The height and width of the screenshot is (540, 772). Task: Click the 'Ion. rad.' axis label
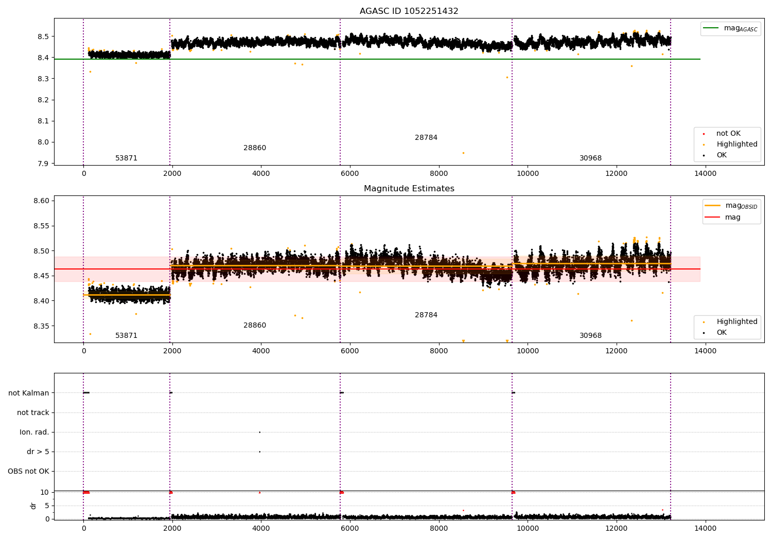34,433
